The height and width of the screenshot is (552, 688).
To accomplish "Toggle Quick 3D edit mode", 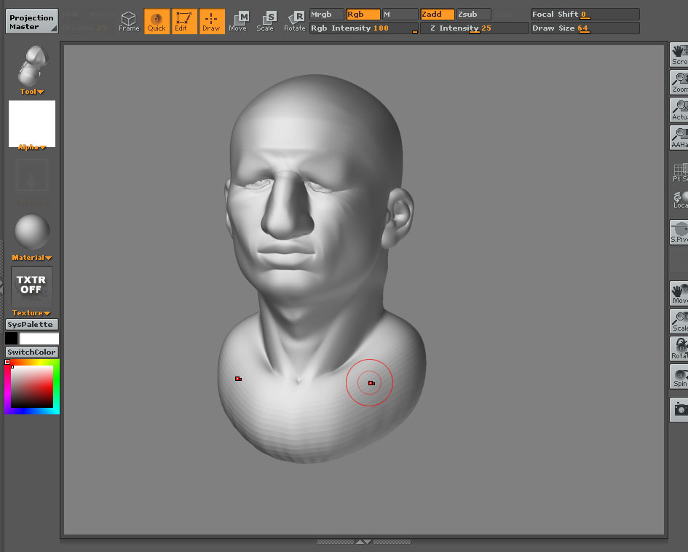I will coord(157,21).
